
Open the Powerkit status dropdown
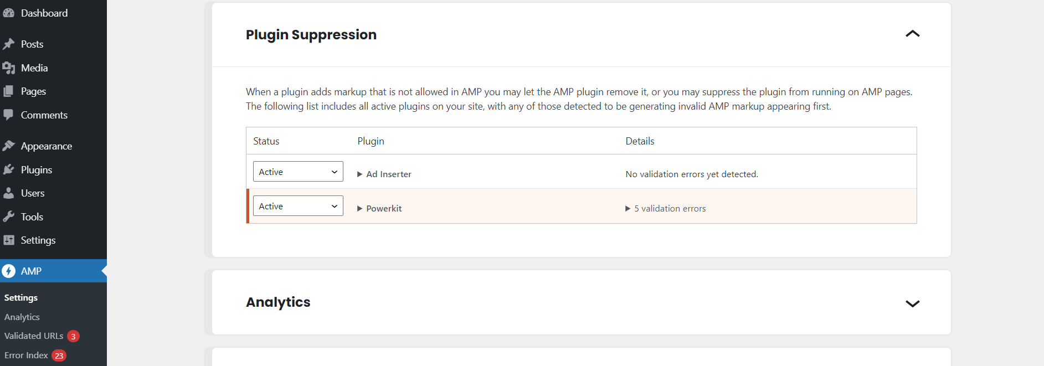298,206
